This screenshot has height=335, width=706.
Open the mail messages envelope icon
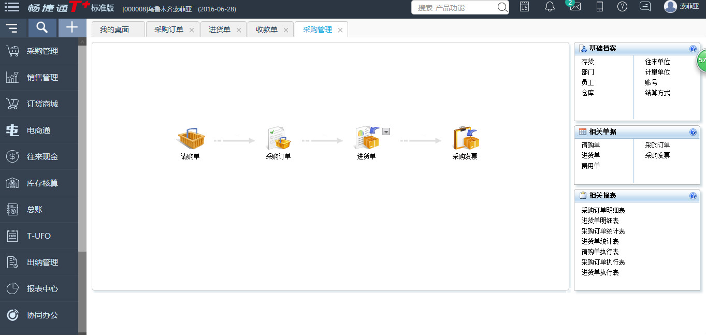click(x=575, y=7)
